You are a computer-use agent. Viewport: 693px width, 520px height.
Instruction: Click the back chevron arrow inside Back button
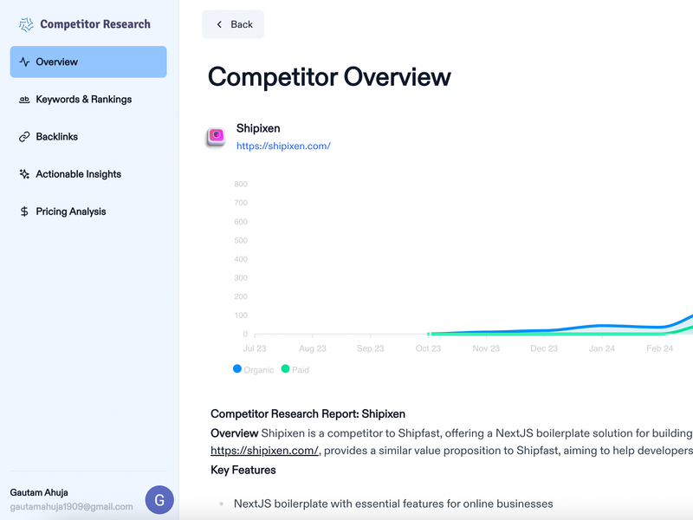[219, 24]
